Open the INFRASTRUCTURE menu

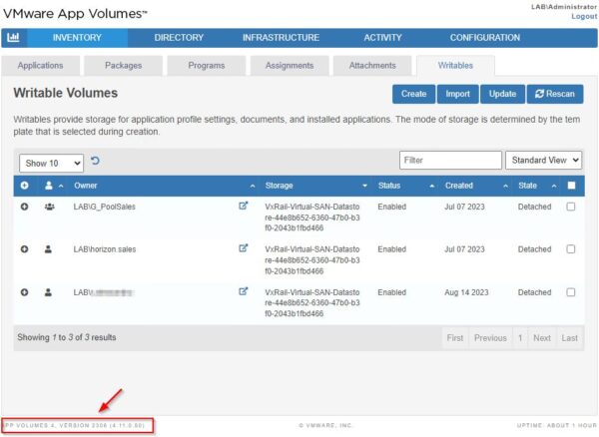(x=281, y=37)
